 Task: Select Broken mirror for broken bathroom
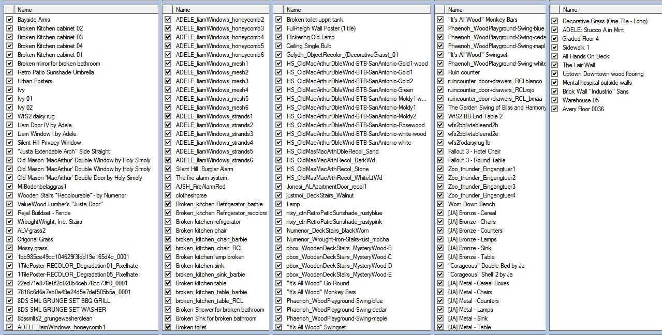[59, 64]
